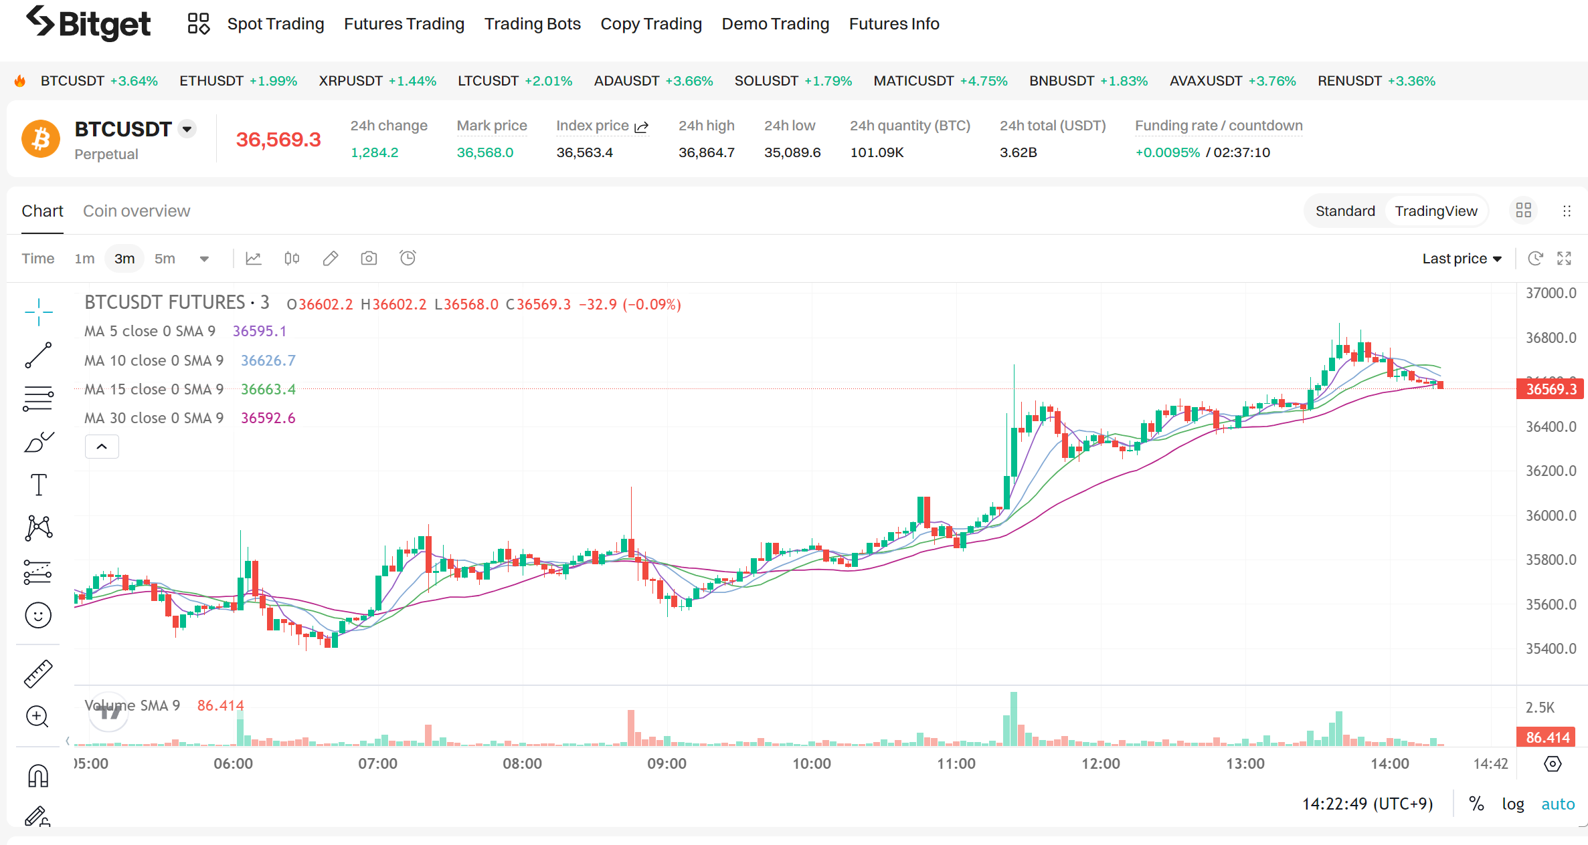
Task: Open the indicators chart icon
Action: [254, 259]
